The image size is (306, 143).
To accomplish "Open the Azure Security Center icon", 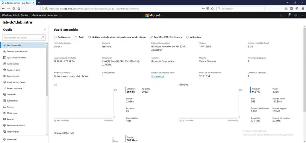I will (4, 82).
